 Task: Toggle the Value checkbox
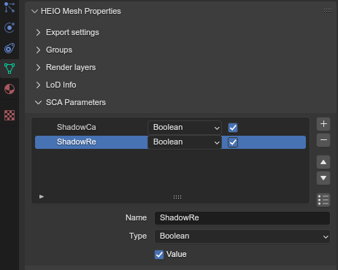[159, 255]
